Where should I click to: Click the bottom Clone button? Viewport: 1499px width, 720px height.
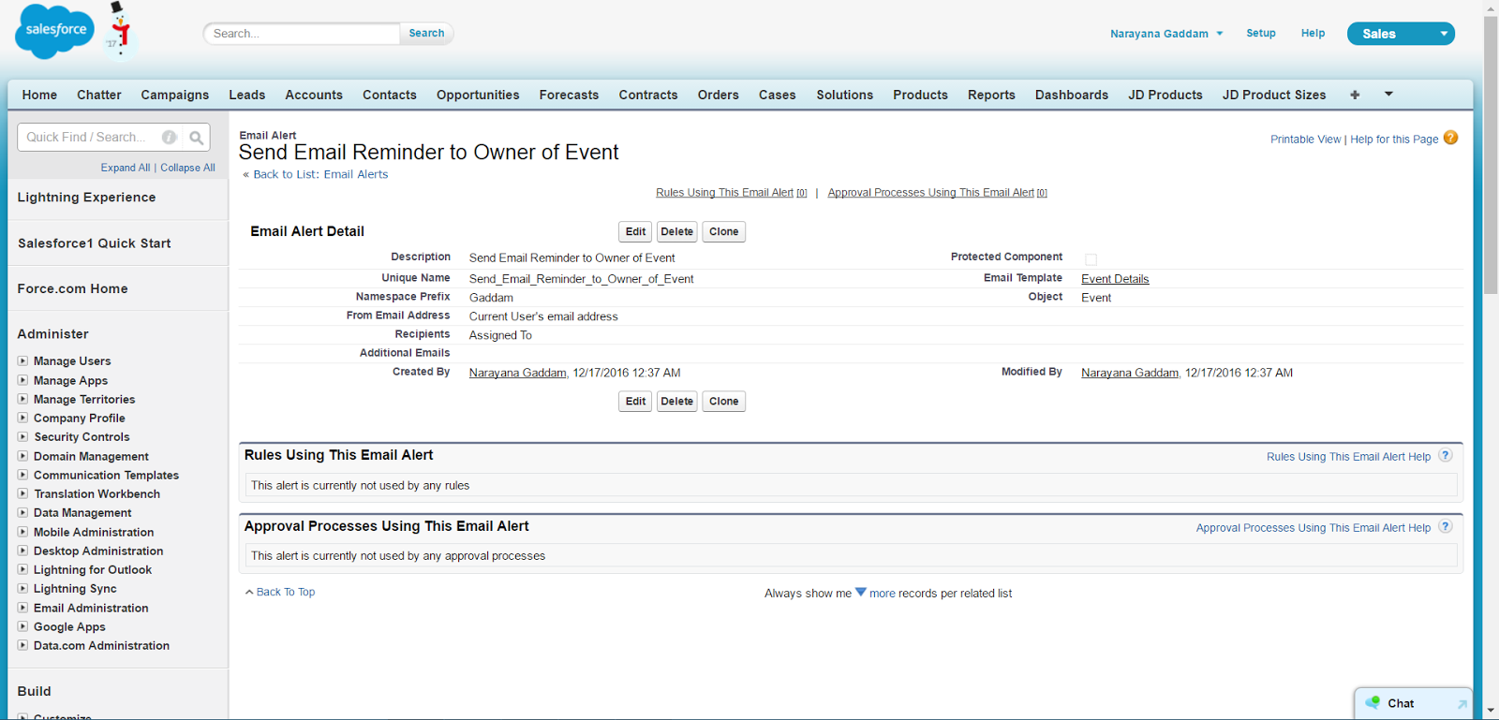723,402
